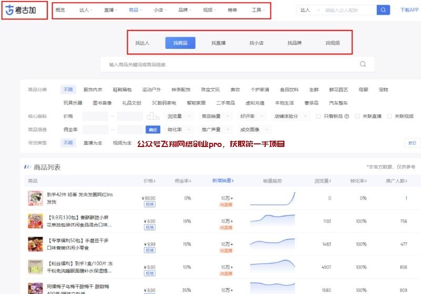Sort the list by 新增销量 column
The width and height of the screenshot is (421, 294).
pyautogui.click(x=223, y=181)
